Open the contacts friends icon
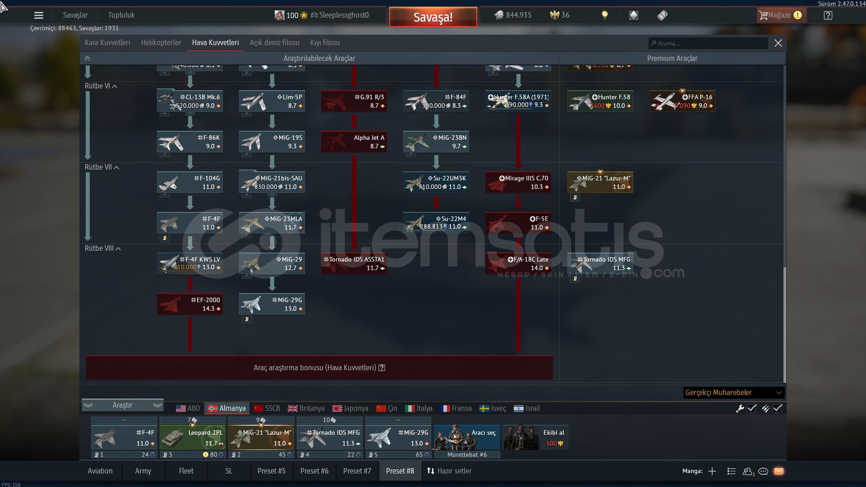 [748, 471]
